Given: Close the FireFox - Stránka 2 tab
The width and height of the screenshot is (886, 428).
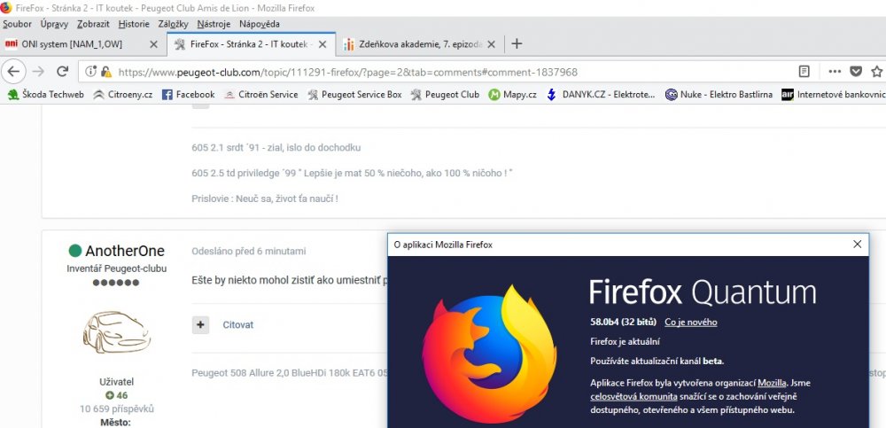Looking at the screenshot, I should 323,44.
